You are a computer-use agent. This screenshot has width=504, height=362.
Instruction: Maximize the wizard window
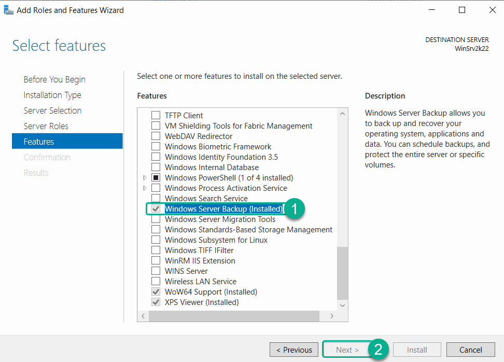tap(462, 10)
